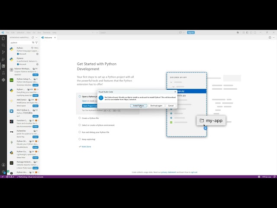This screenshot has height=208, width=277.
Task: Click the Refreshing virtual environments status text
Action: tap(30, 177)
